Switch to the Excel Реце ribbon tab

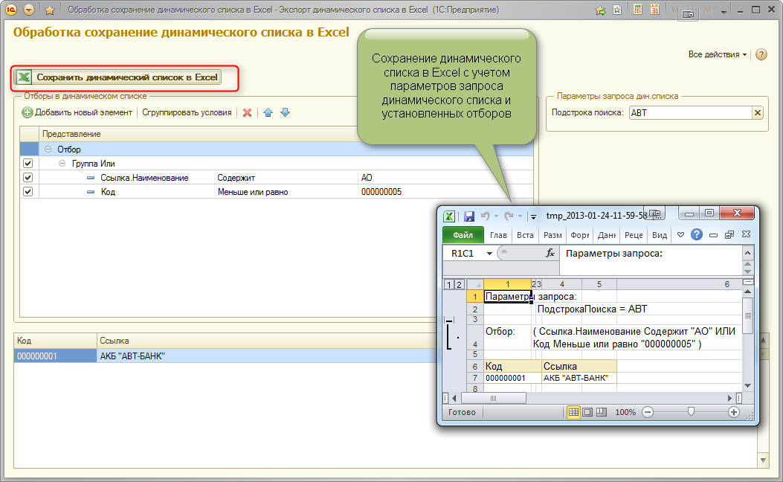pos(634,235)
